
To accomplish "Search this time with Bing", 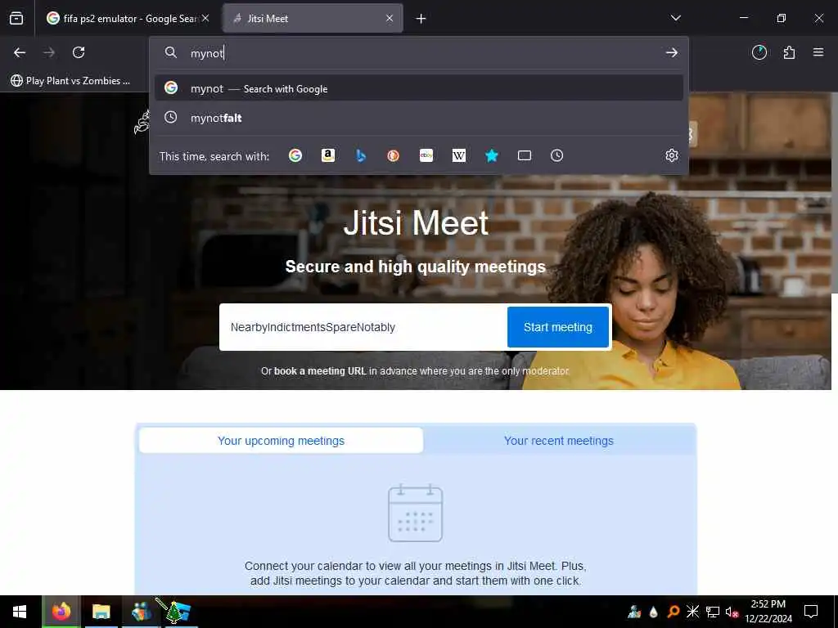I will point(361,155).
